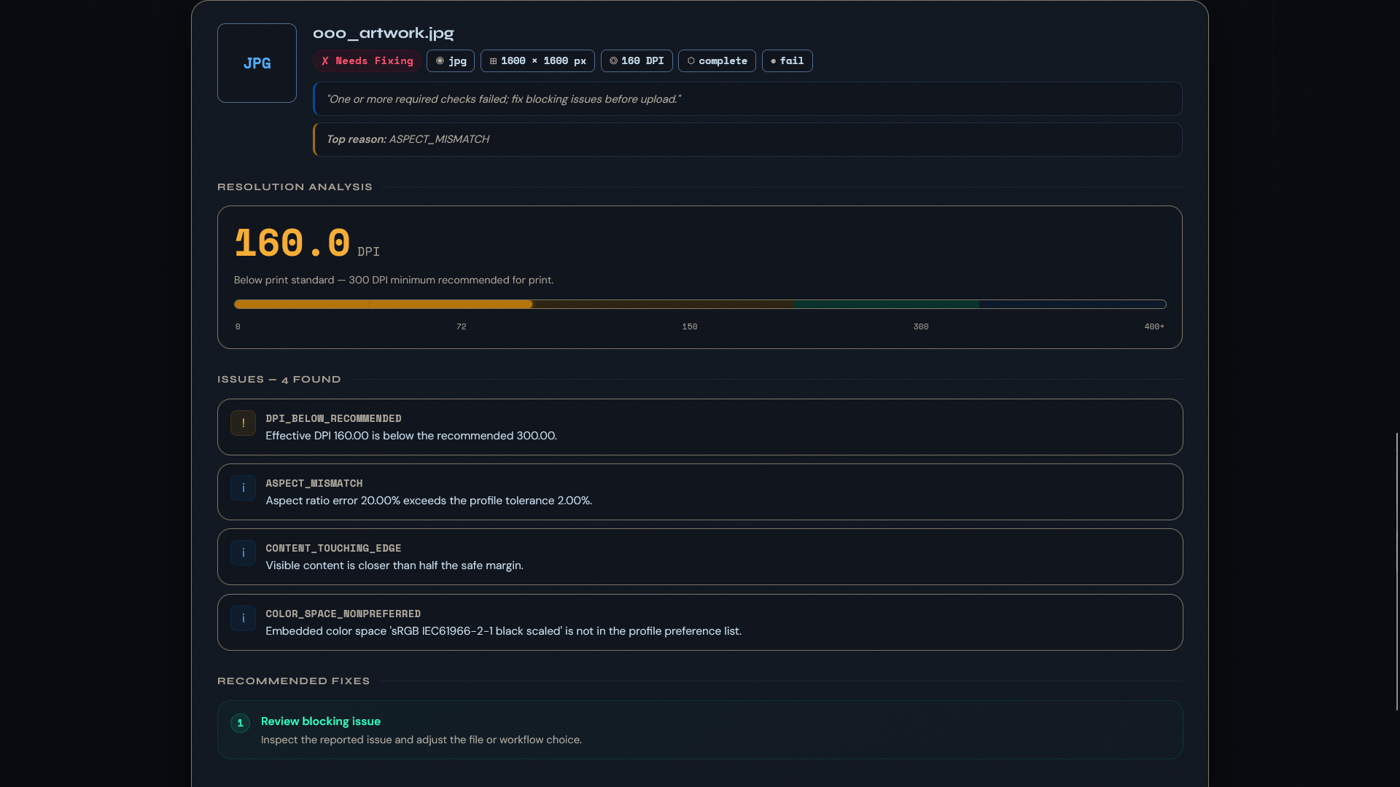Click the icon beside jpg tag
The width and height of the screenshot is (1400, 787).
click(440, 61)
